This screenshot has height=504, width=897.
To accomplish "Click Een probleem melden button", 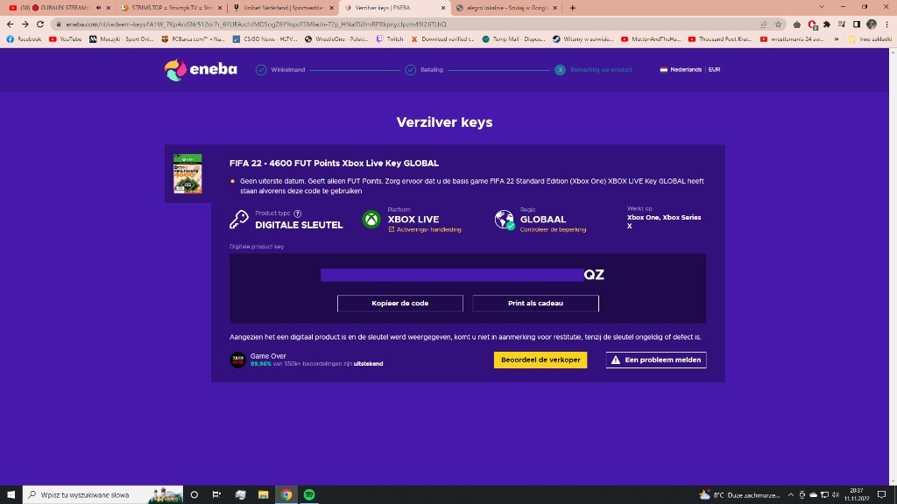I will pyautogui.click(x=655, y=360).
